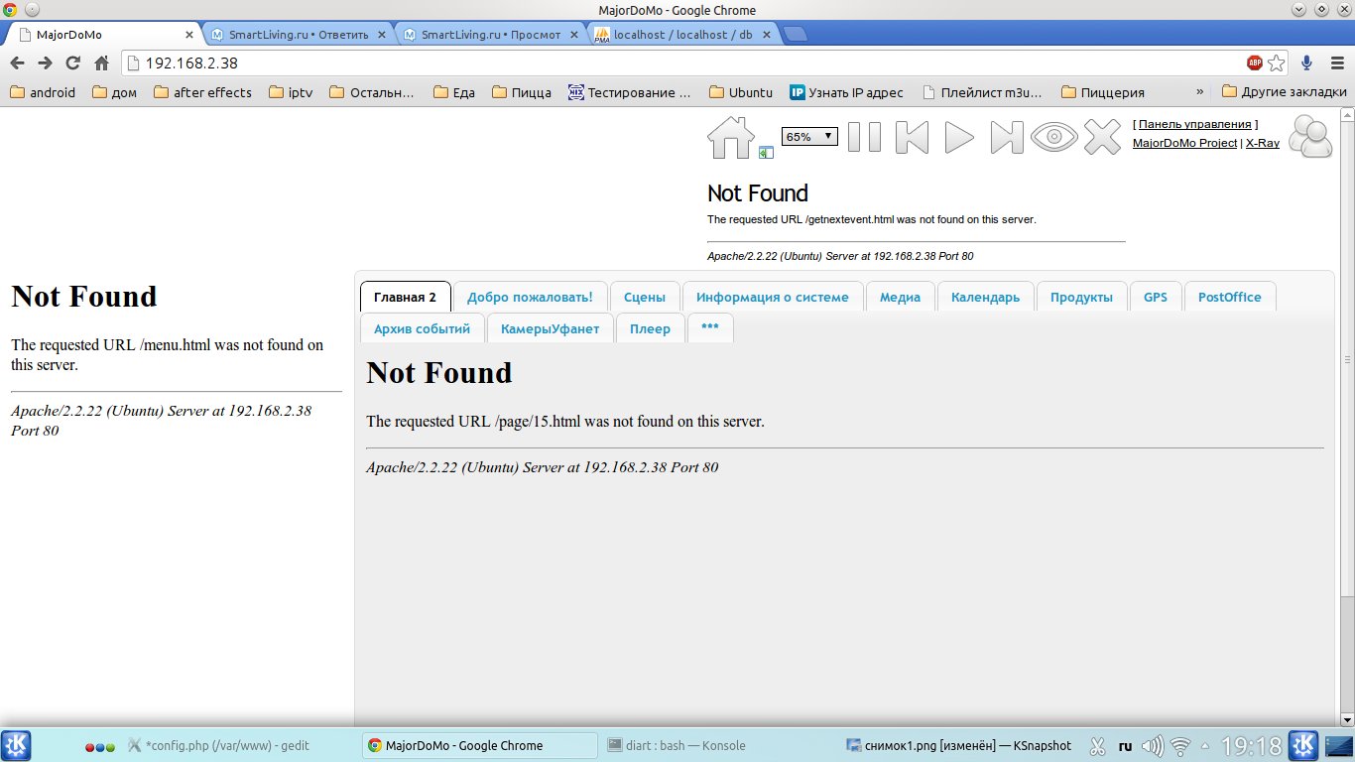Open the Chrome menu button

point(1335,63)
